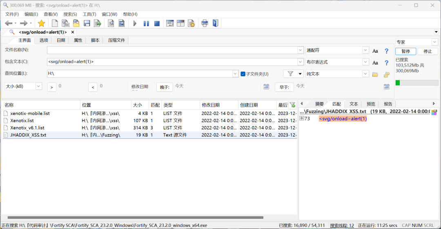Screen dimensions: 441x229
Task: Open the 专家 mode dropdown
Action: pyautogui.click(x=434, y=42)
